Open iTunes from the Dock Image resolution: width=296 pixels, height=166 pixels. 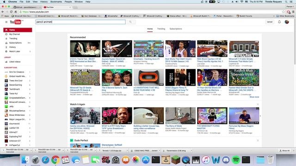(206, 160)
